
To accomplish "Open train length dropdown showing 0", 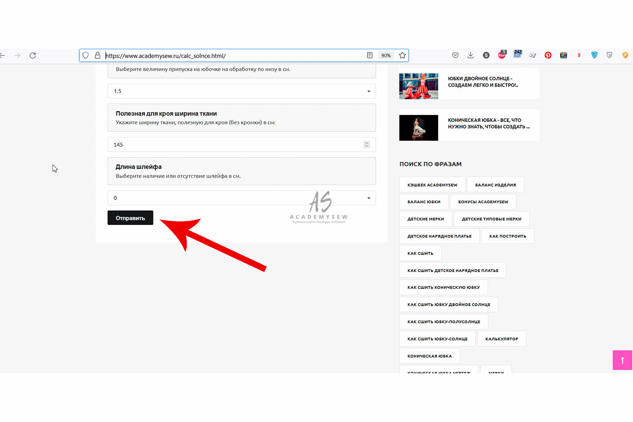I will tap(242, 198).
